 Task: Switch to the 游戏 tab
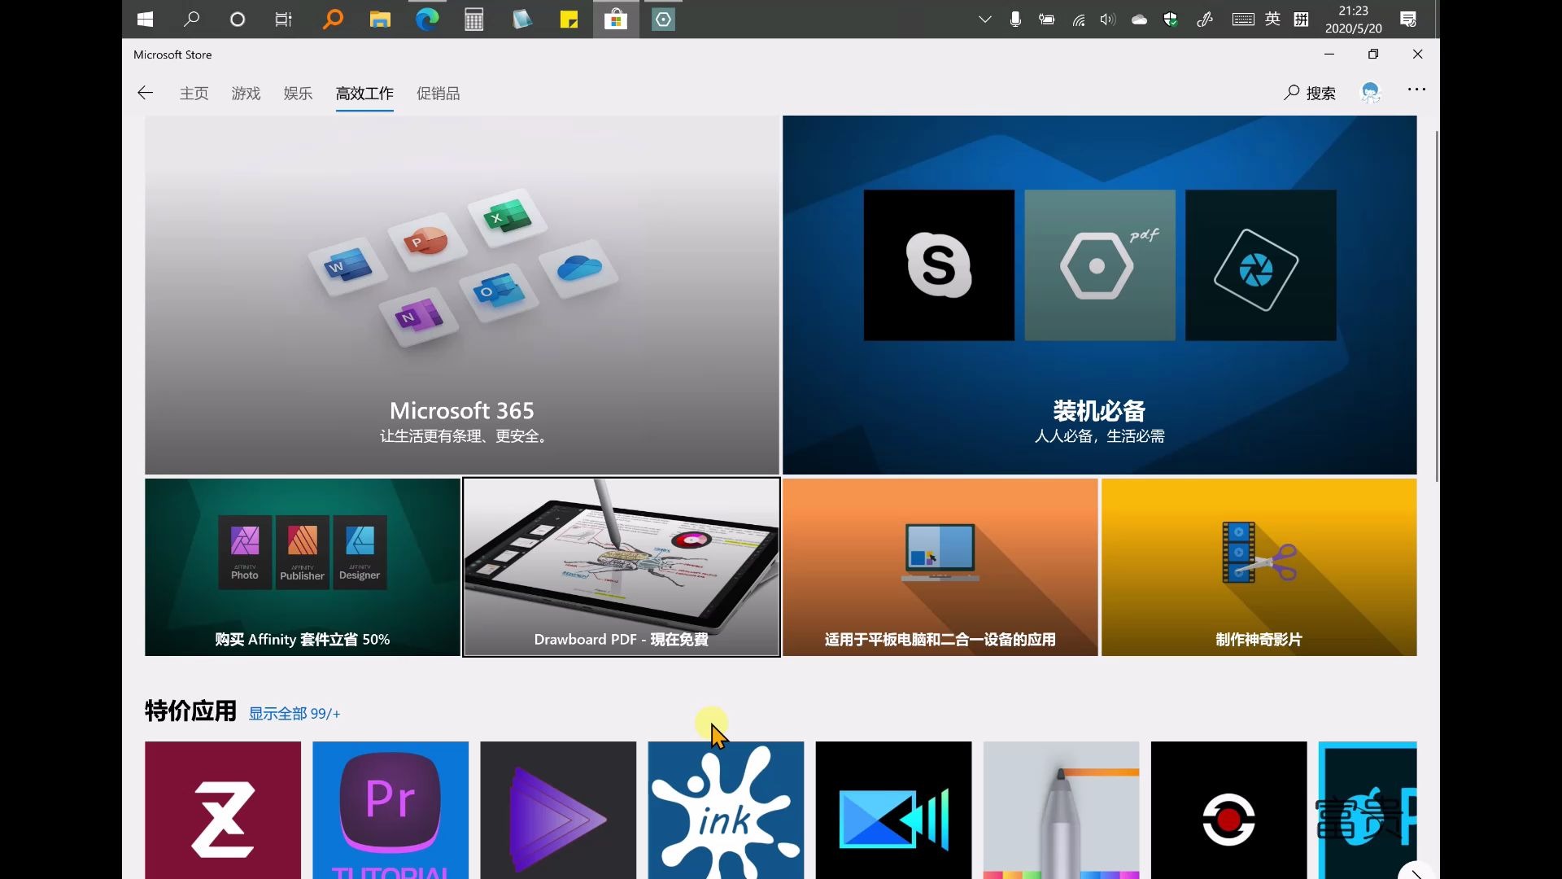[x=246, y=94]
